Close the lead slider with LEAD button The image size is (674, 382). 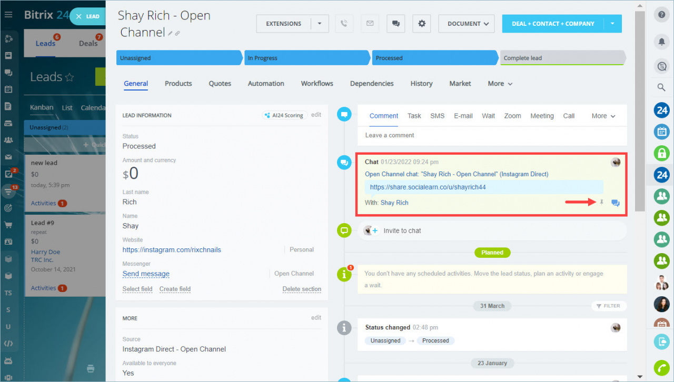coord(87,16)
